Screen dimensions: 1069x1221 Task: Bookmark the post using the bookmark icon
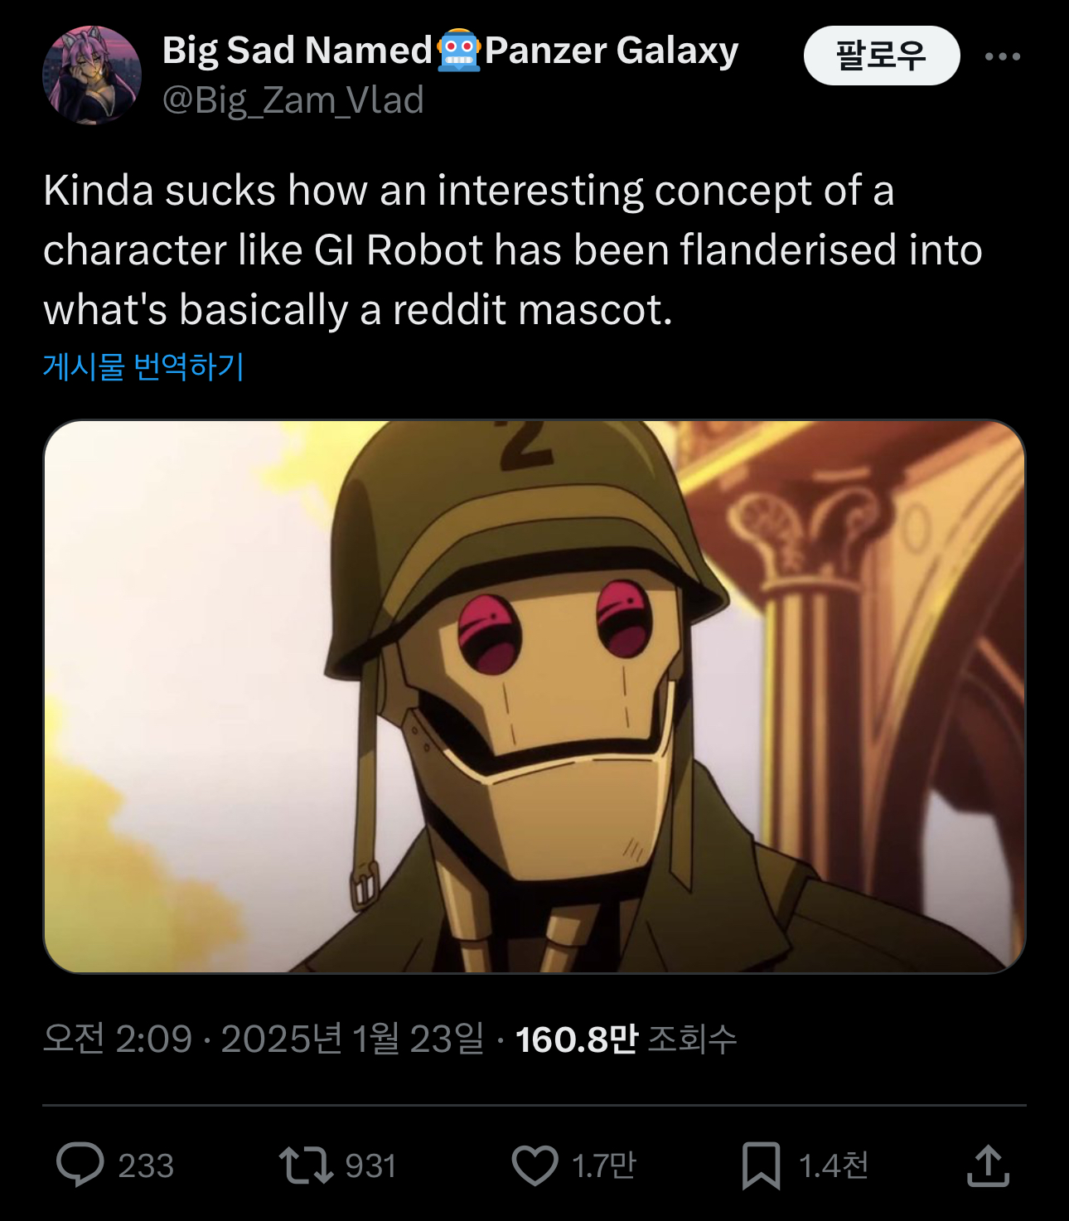761,1165
